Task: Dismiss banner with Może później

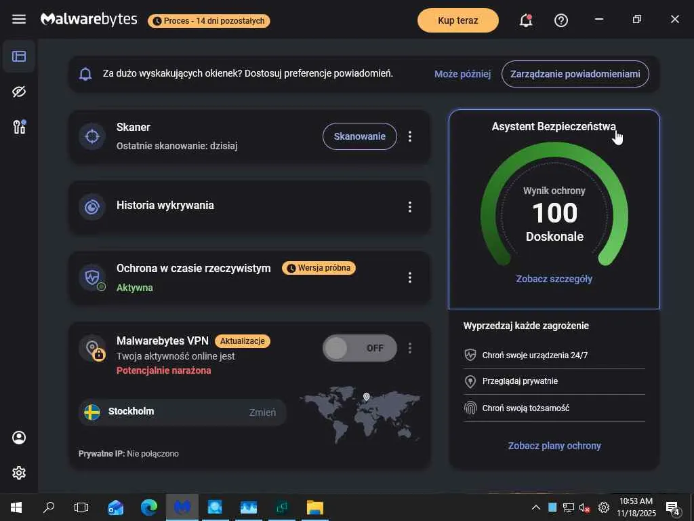Action: tap(462, 74)
